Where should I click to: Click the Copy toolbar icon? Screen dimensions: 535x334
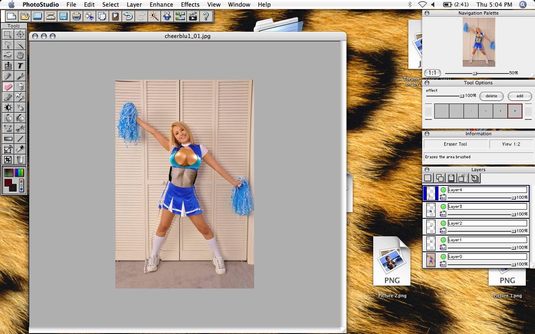point(102,16)
